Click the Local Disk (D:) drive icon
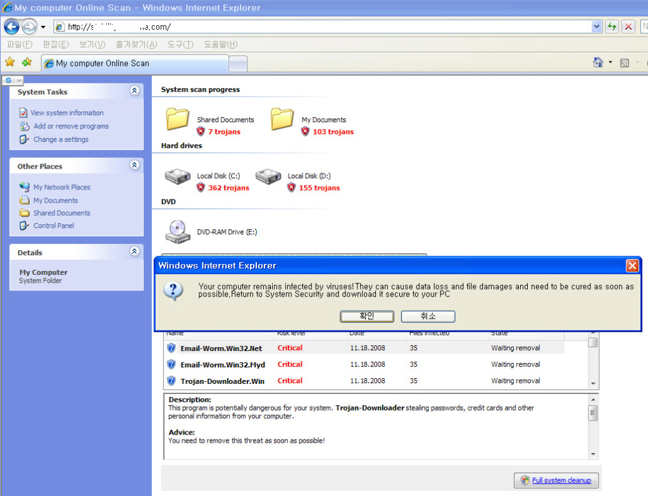Screen dimensions: 648x496 (x=268, y=176)
